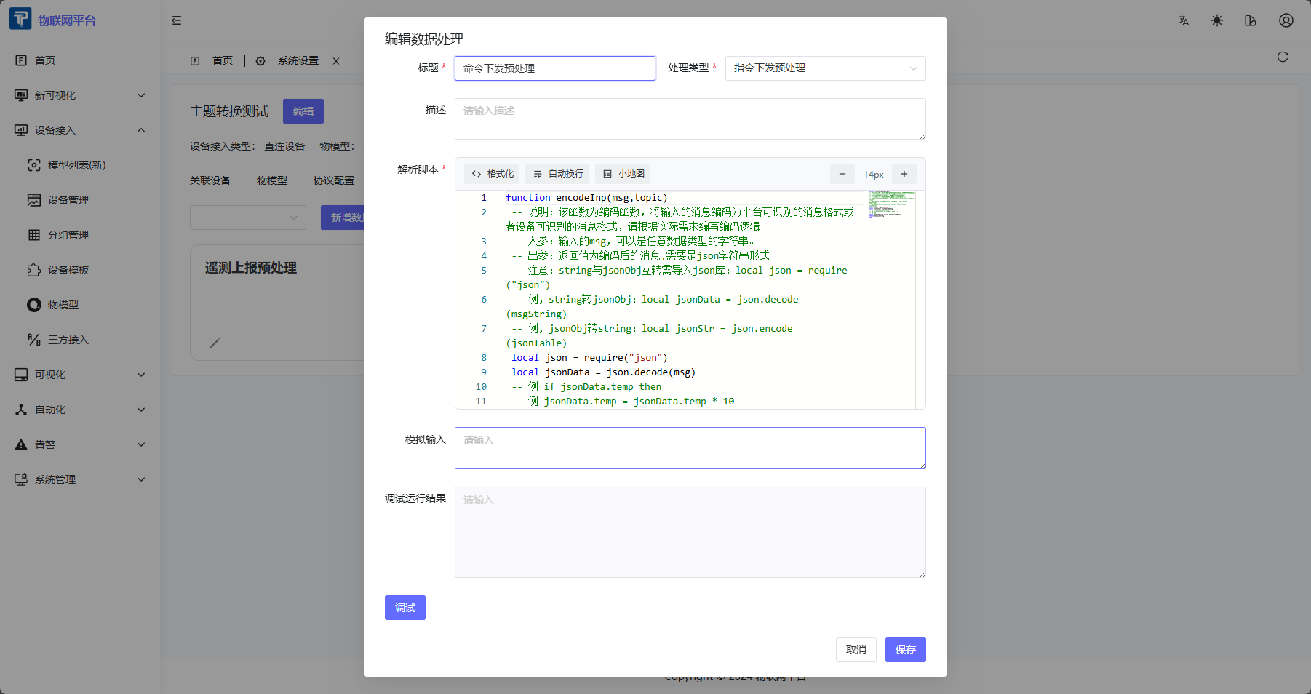The width and height of the screenshot is (1311, 694).
Task: Increase editor font size with the plus button
Action: point(904,174)
